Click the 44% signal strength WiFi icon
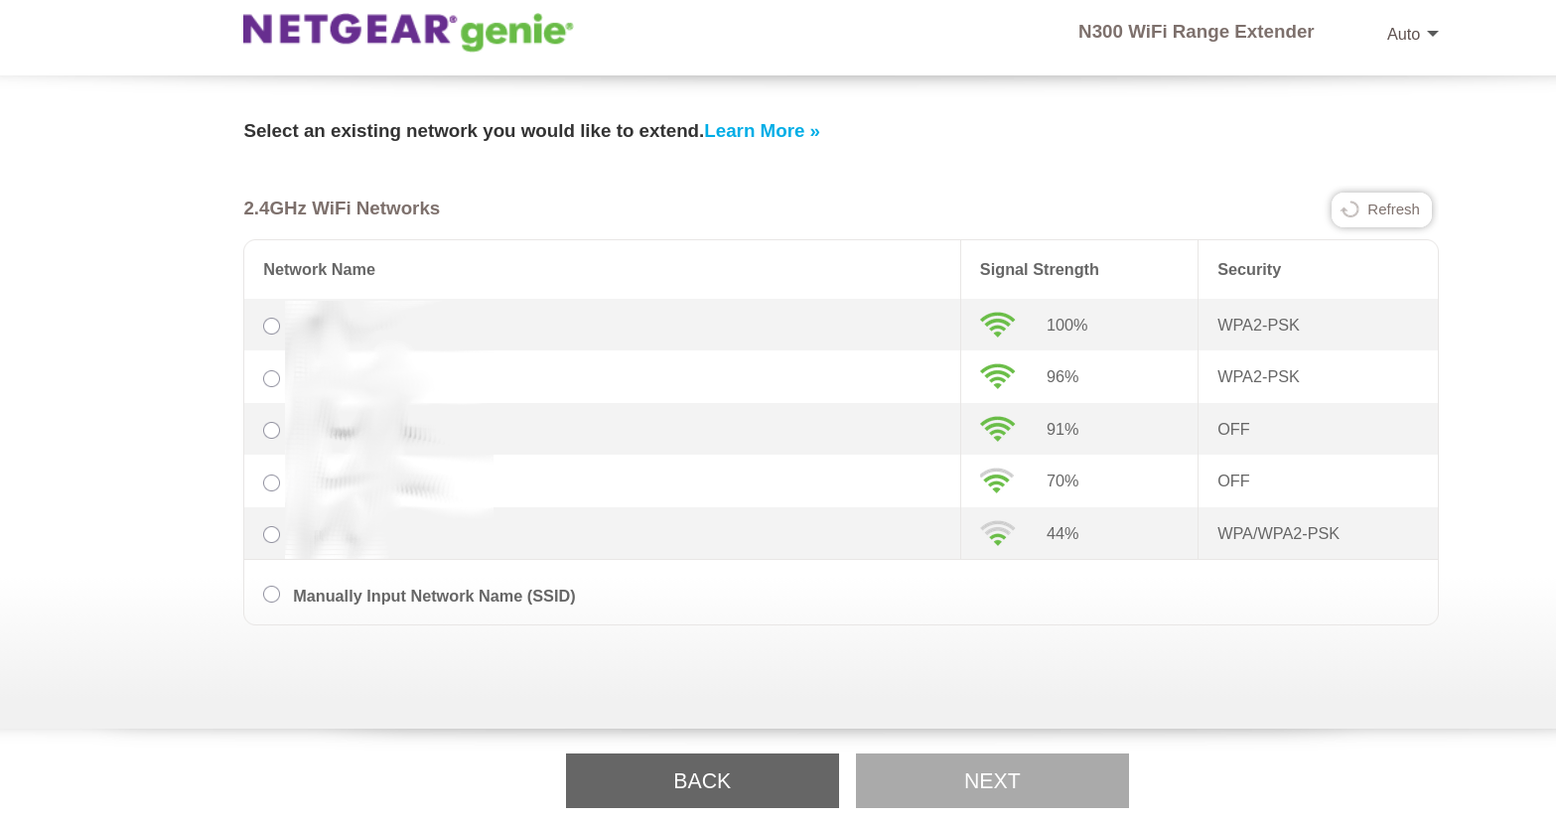Viewport: 1556px width, 819px height. [997, 533]
